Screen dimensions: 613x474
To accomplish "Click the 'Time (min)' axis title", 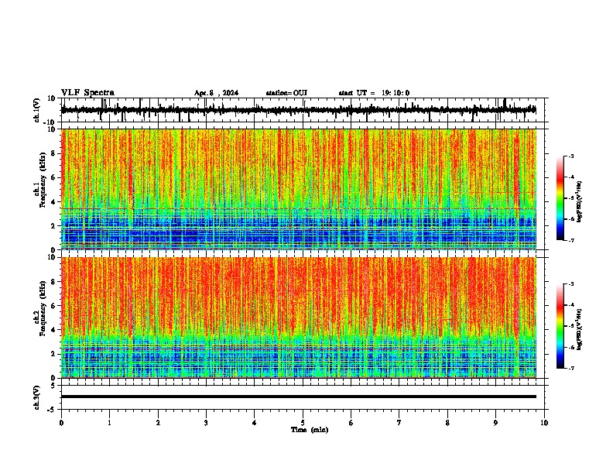I will 310,430.
